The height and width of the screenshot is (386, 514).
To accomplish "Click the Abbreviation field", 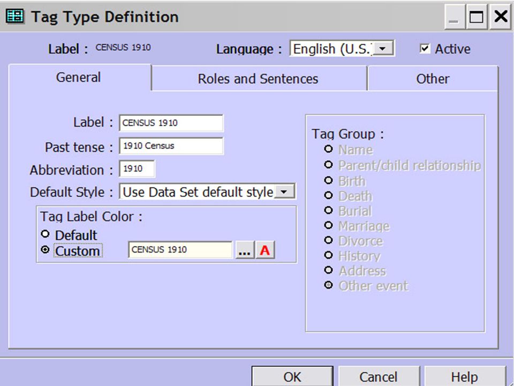I will coord(137,169).
